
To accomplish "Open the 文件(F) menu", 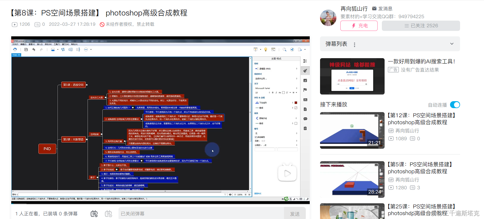I will pos(15,44).
